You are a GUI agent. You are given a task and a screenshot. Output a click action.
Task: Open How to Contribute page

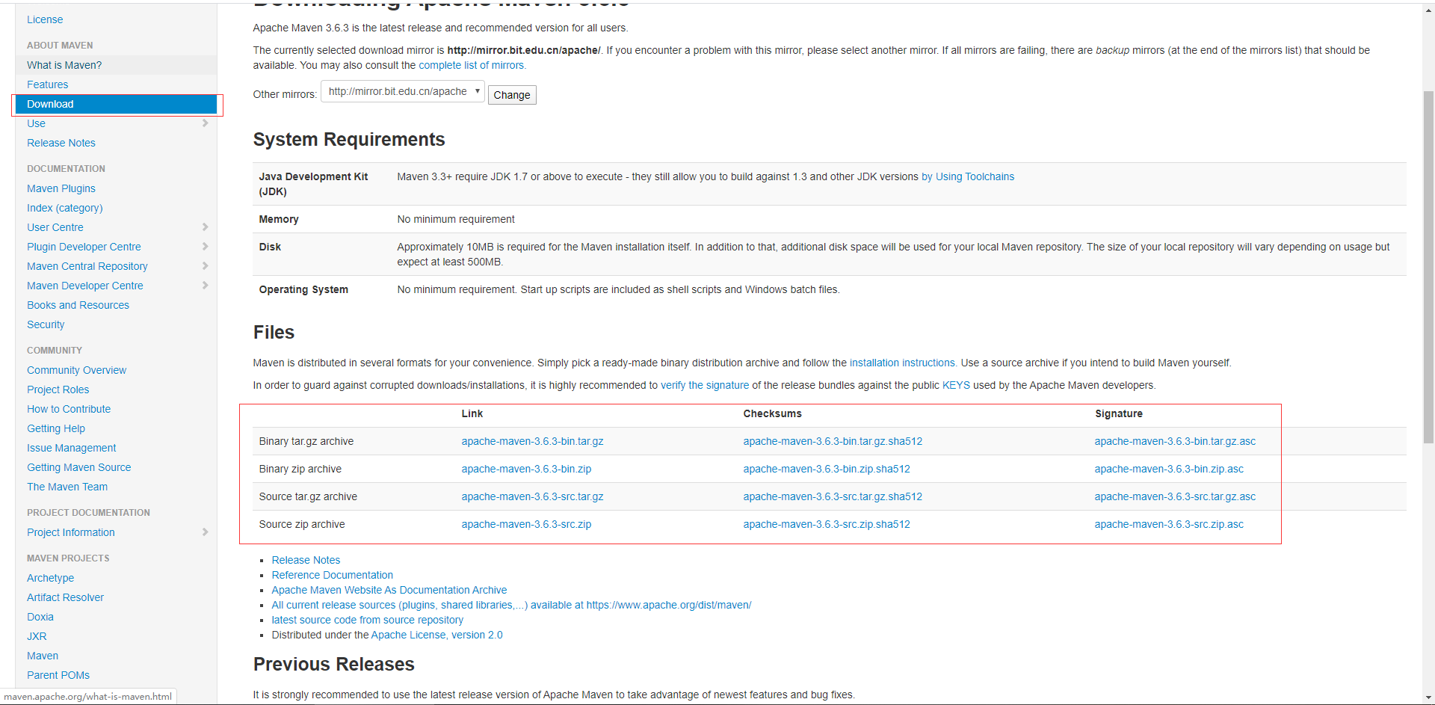(69, 409)
